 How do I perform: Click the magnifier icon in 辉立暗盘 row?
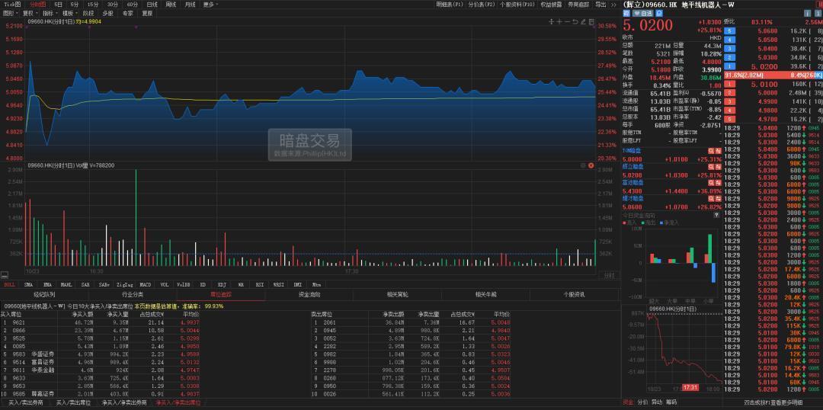point(712,166)
